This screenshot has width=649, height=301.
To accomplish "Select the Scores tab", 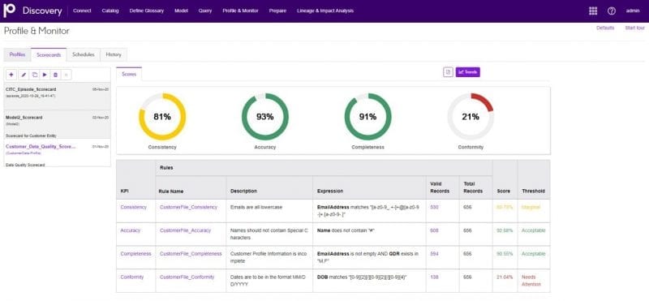I will tap(129, 74).
